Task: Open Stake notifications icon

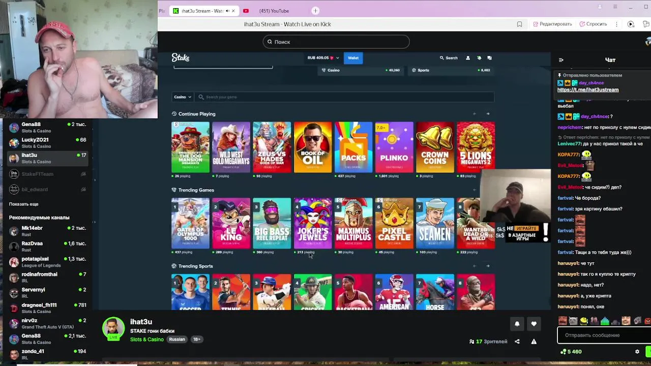Action: (x=479, y=58)
